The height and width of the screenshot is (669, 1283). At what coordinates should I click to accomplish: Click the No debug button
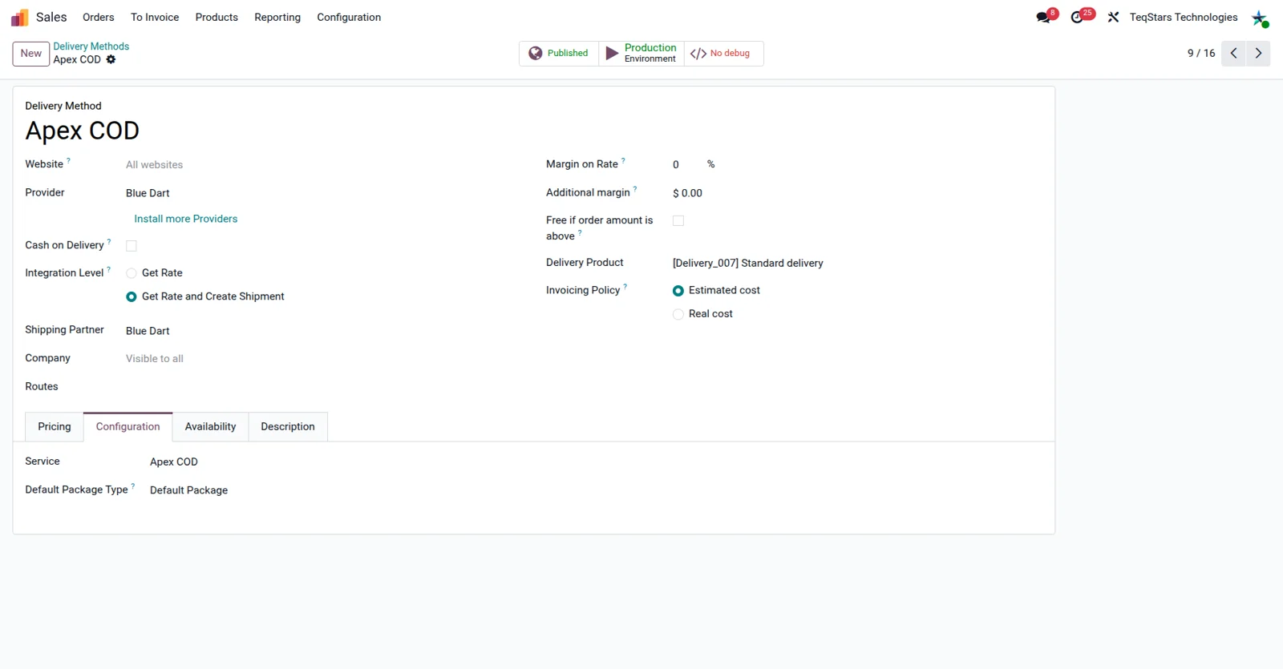723,54
